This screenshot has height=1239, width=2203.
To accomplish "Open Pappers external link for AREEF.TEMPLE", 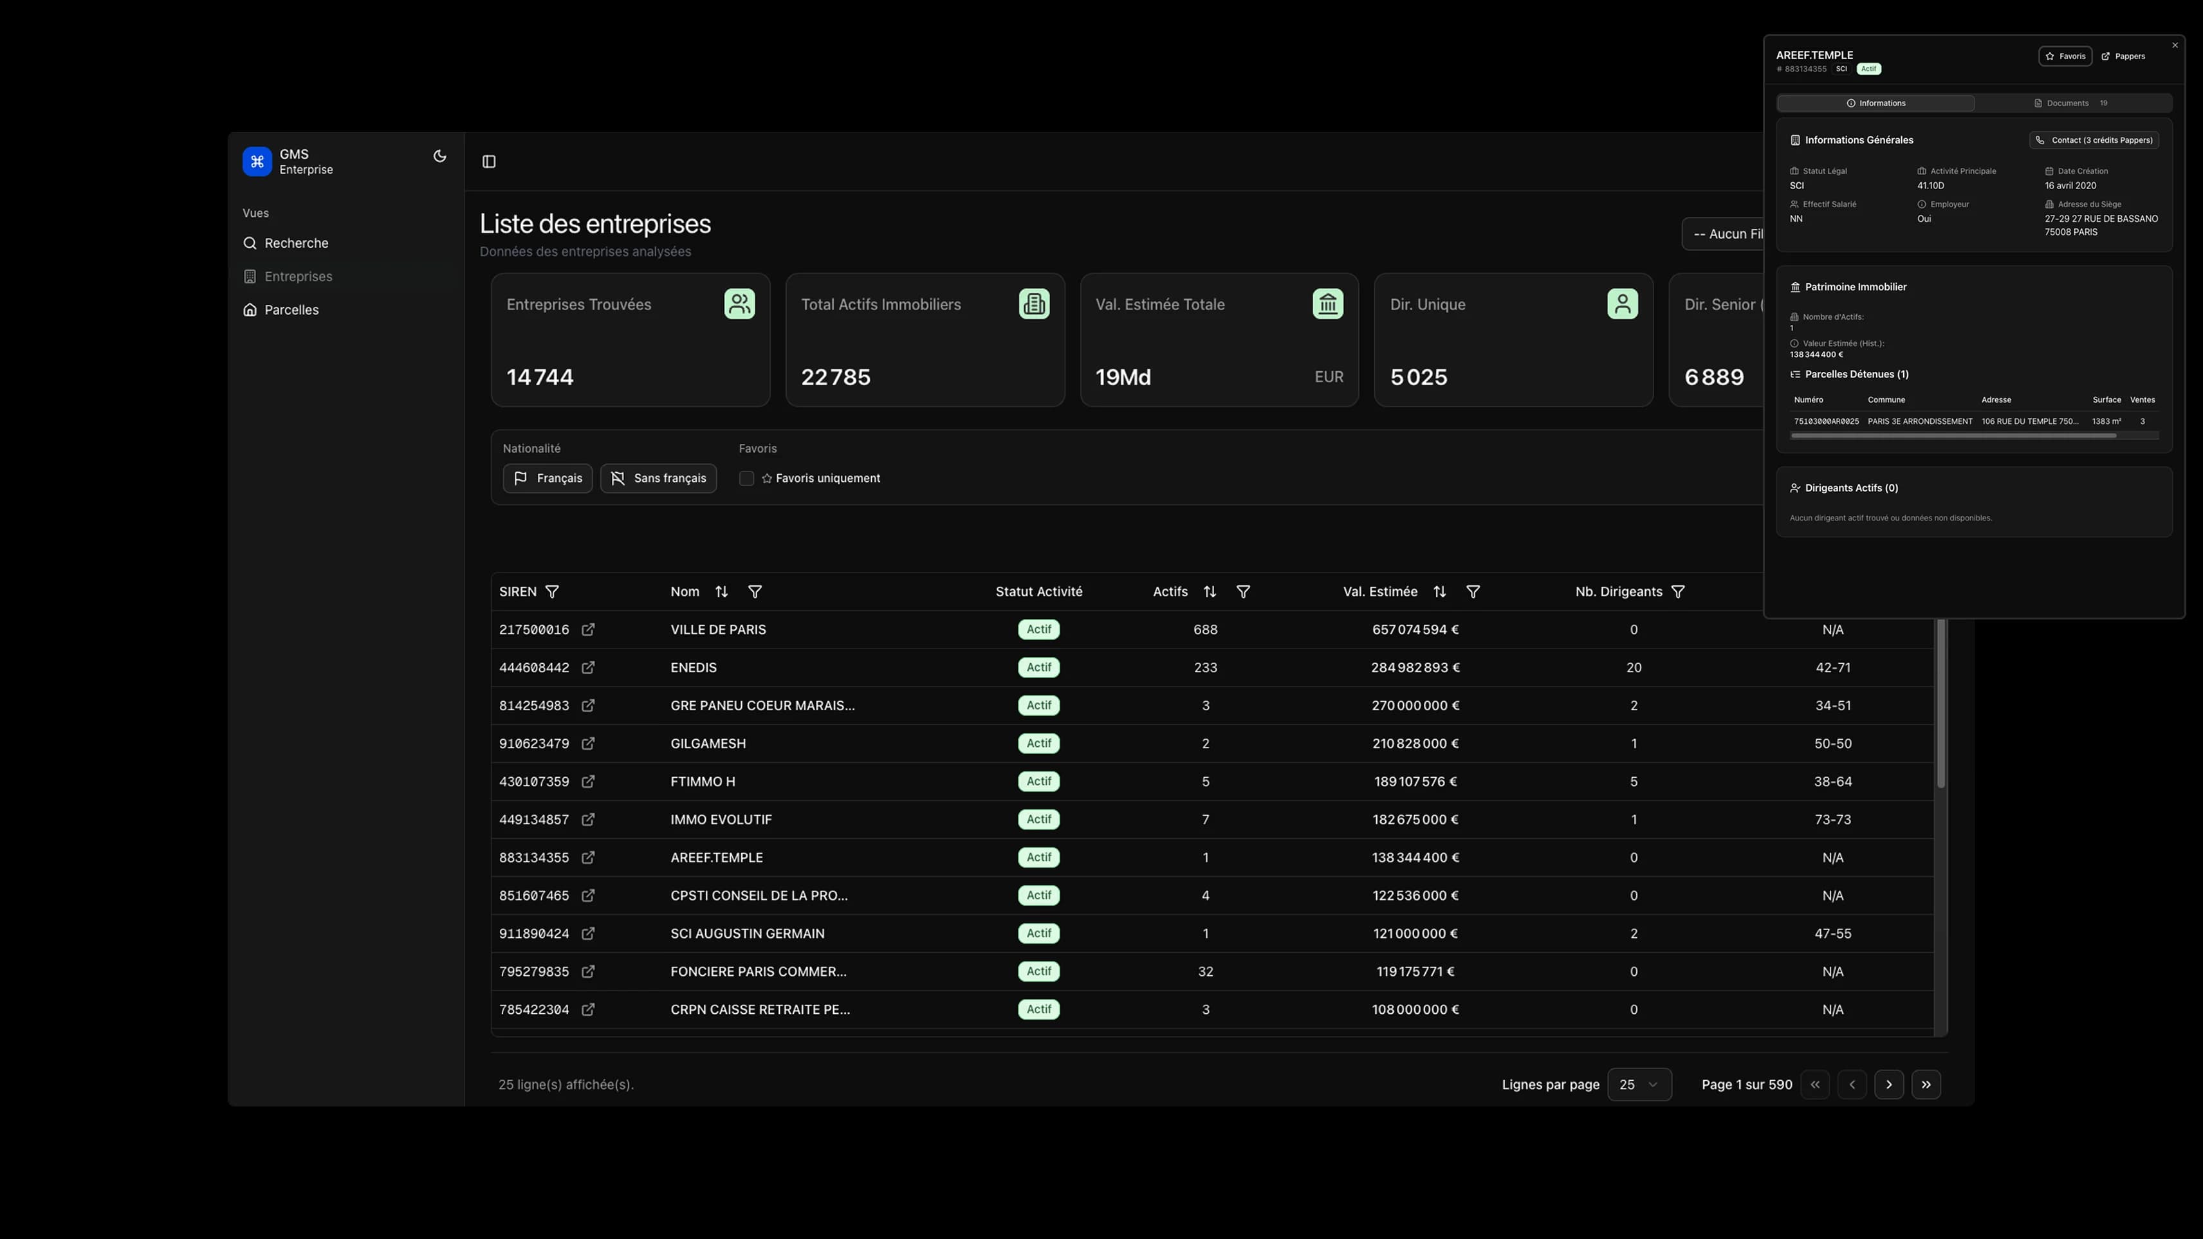I will click(x=2123, y=55).
